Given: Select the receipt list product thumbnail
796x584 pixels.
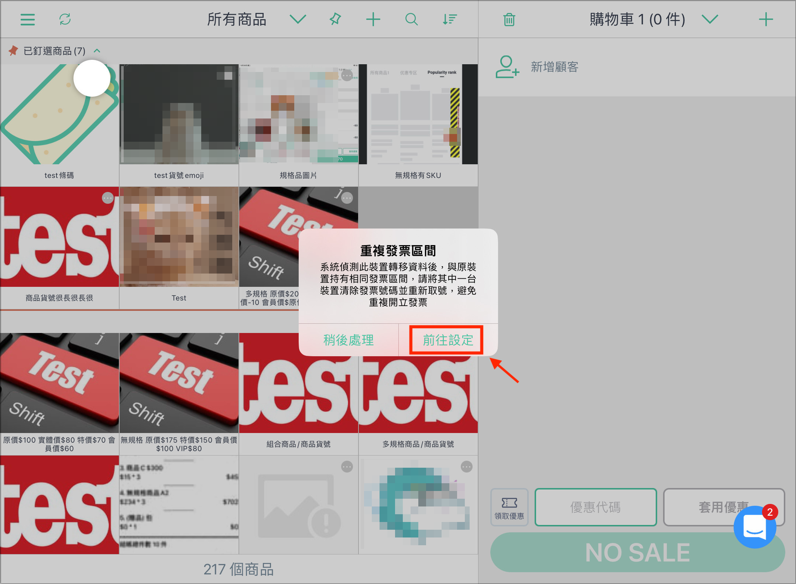Looking at the screenshot, I should (x=179, y=505).
